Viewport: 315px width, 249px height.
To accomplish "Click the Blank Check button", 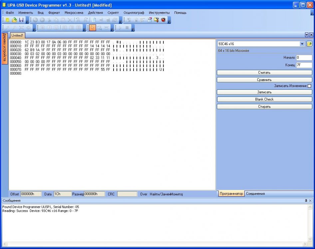I will [264, 99].
